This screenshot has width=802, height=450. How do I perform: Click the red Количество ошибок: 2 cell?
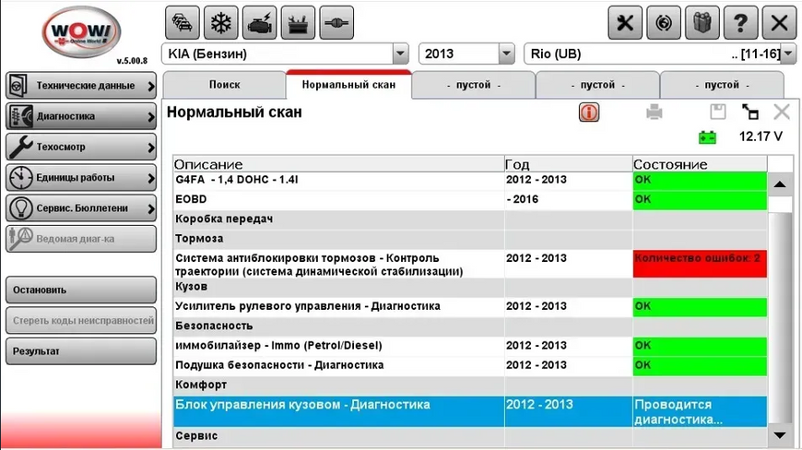[700, 264]
